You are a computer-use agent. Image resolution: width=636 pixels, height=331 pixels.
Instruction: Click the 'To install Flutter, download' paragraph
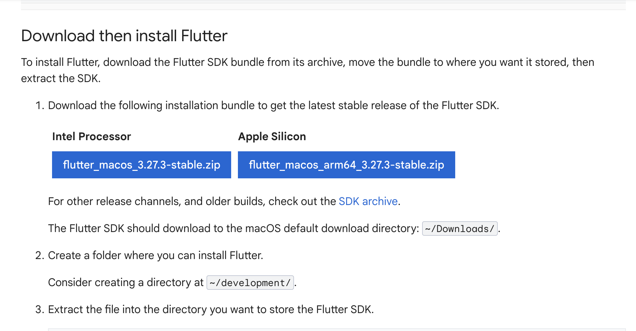308,70
